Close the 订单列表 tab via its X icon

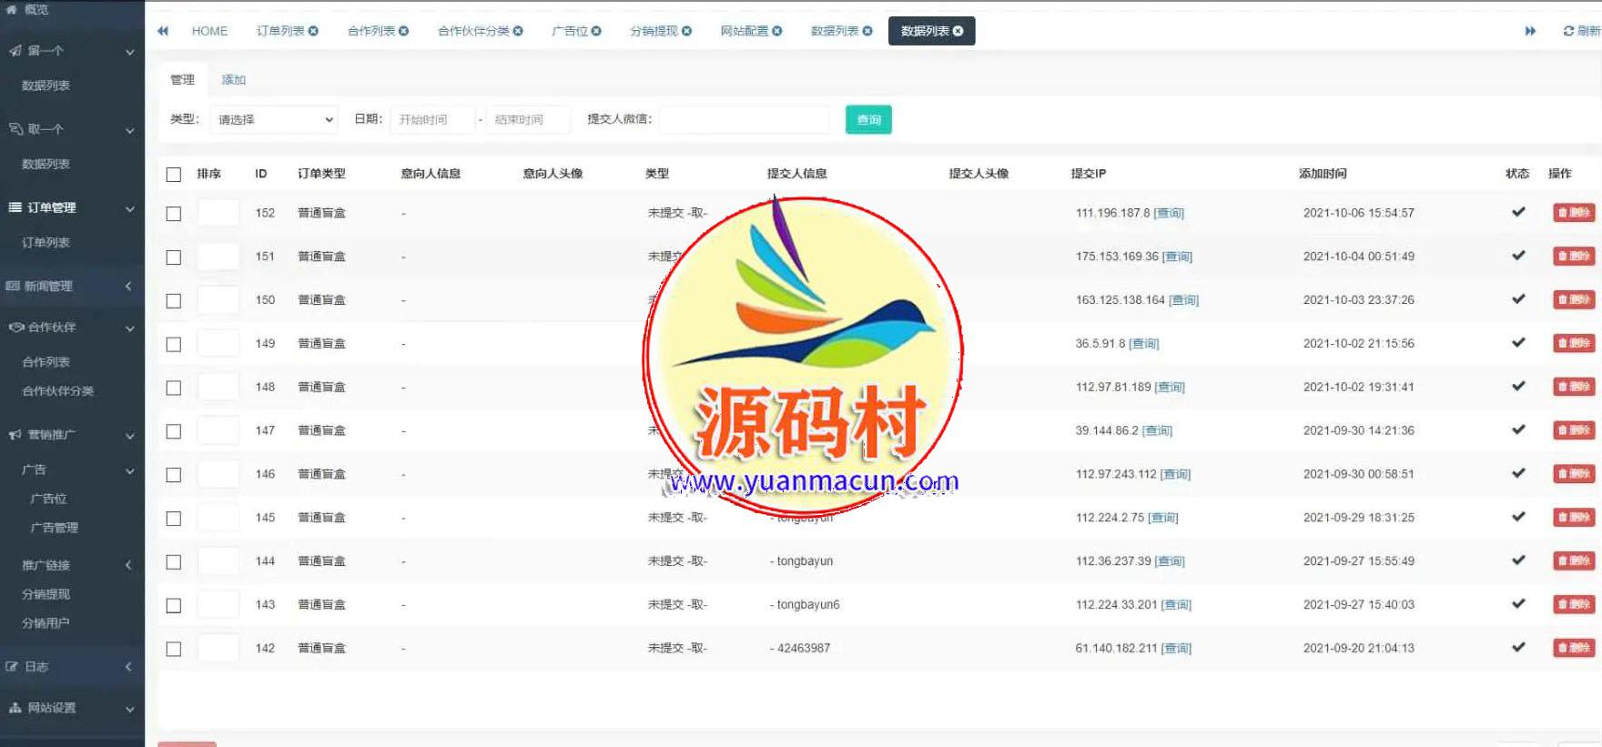313,31
